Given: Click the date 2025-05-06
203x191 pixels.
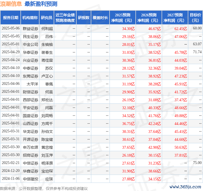Looking at the screenshot, I should click(11, 28).
